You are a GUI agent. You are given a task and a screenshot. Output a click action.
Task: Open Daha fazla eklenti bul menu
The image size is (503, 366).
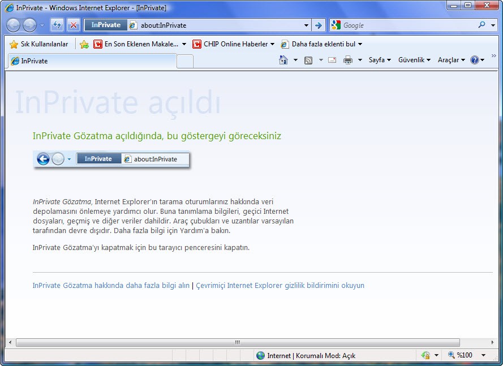[321, 44]
